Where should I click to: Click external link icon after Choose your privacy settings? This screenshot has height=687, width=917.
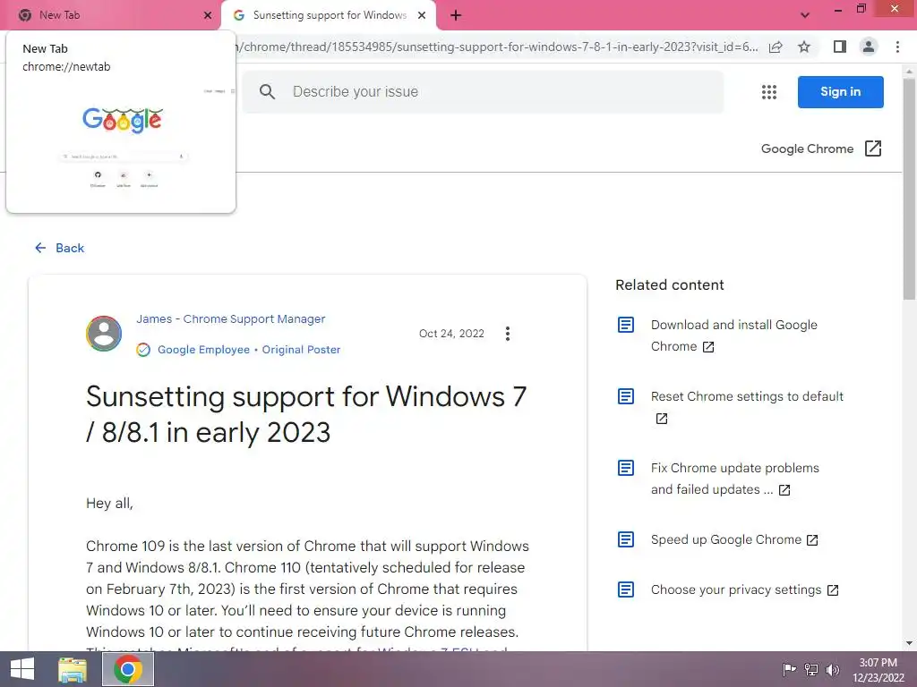click(x=833, y=590)
